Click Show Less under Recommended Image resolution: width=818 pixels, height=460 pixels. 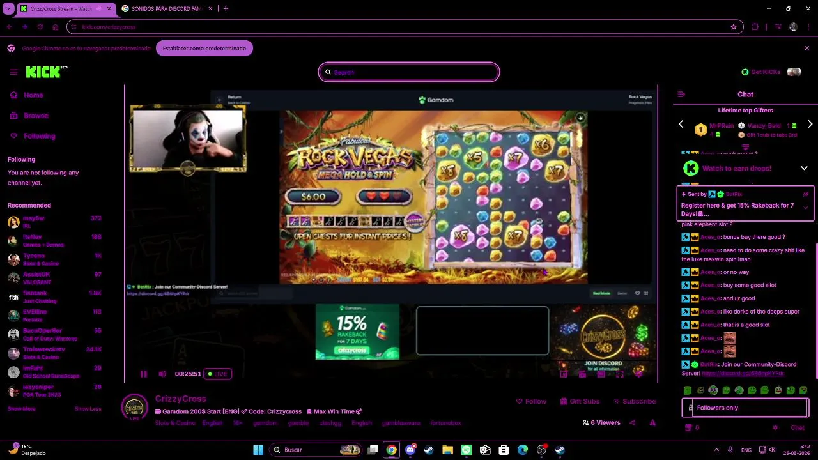88,409
